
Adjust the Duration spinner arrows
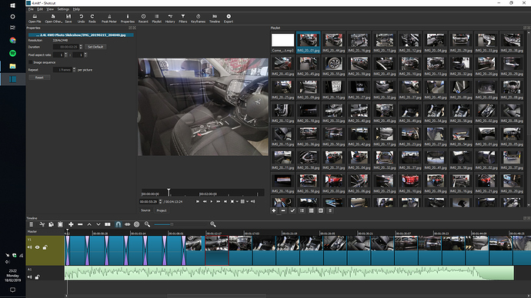click(x=81, y=47)
